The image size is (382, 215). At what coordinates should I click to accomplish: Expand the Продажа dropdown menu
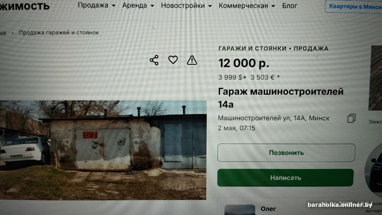[x=96, y=5]
